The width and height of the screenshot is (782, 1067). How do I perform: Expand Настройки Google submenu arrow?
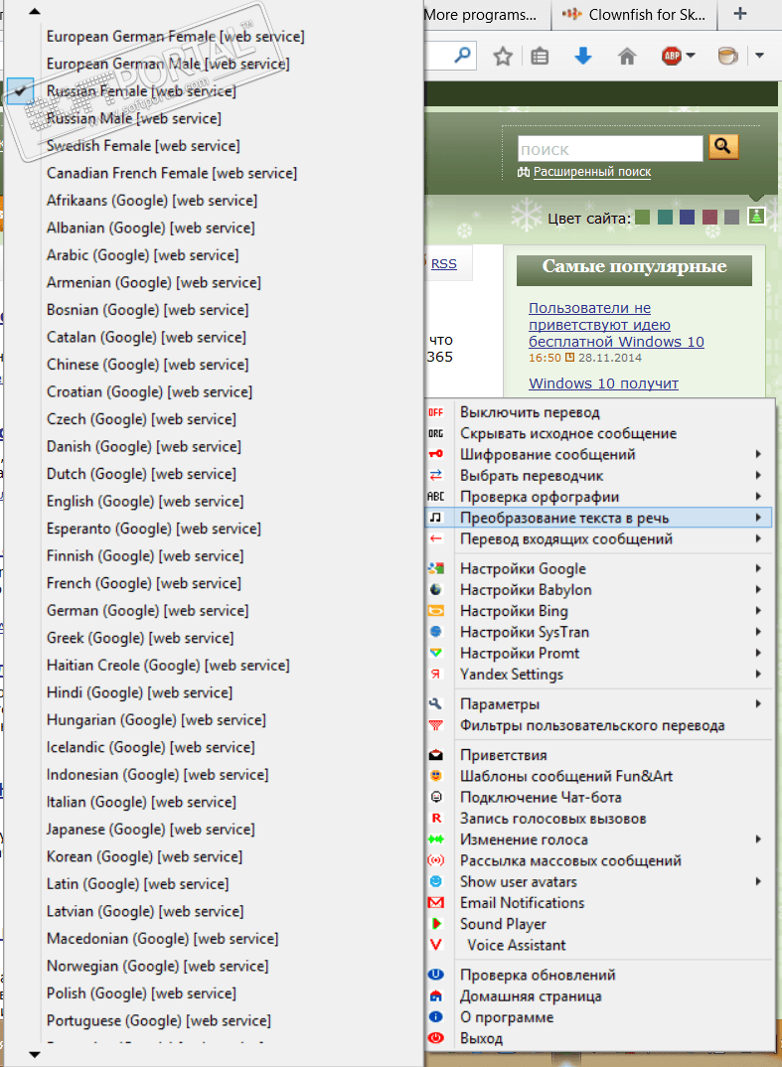click(x=758, y=568)
